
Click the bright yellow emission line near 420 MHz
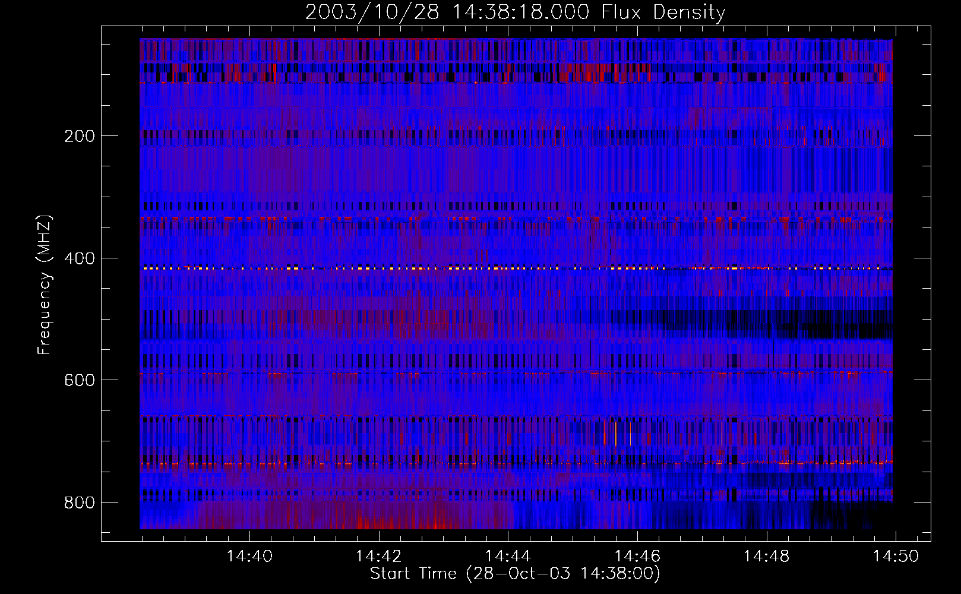[x=516, y=268]
